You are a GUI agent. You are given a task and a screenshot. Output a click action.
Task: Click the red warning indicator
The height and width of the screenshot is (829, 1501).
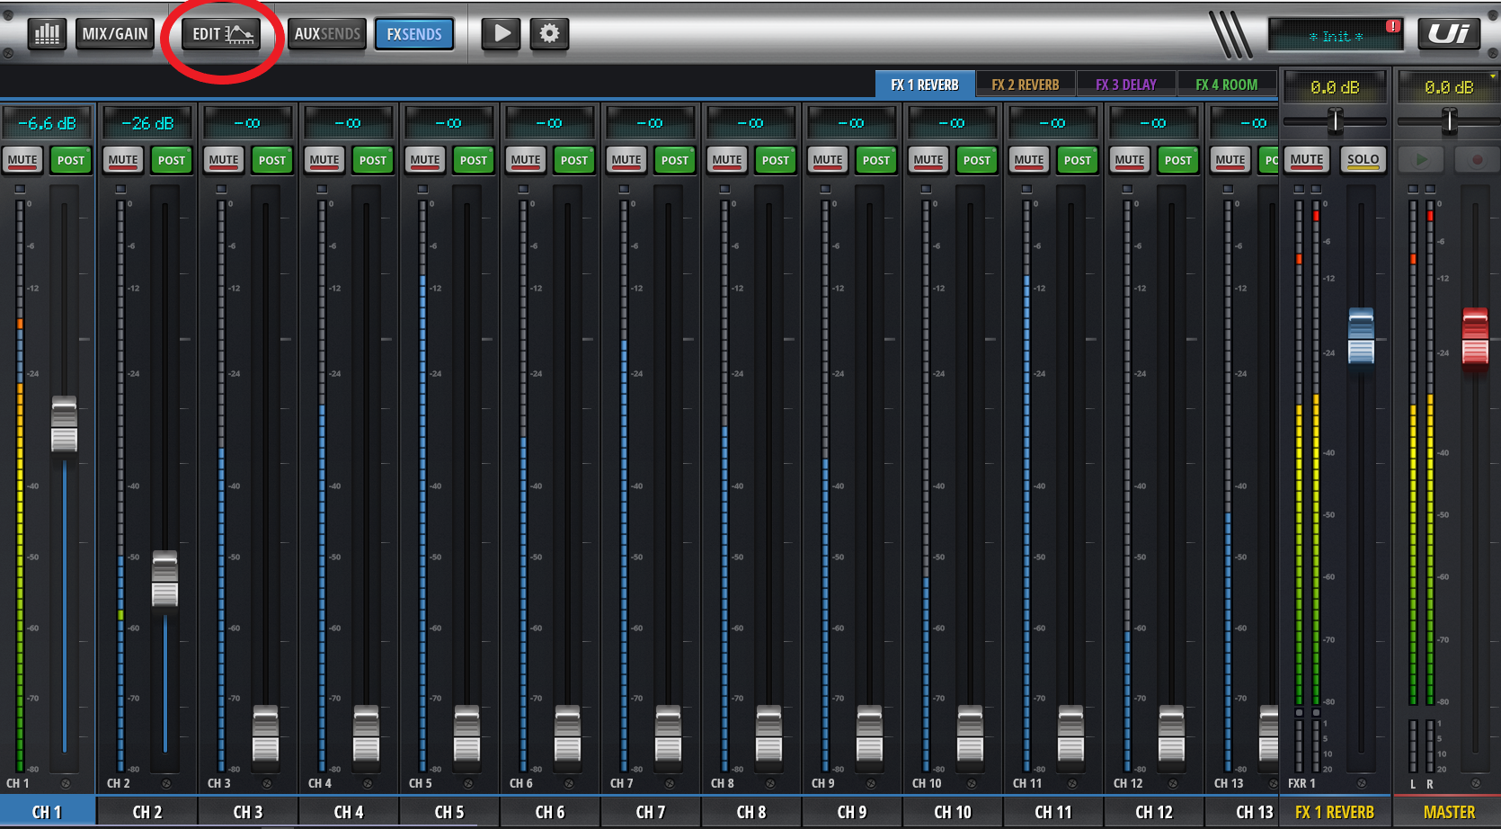1392,26
